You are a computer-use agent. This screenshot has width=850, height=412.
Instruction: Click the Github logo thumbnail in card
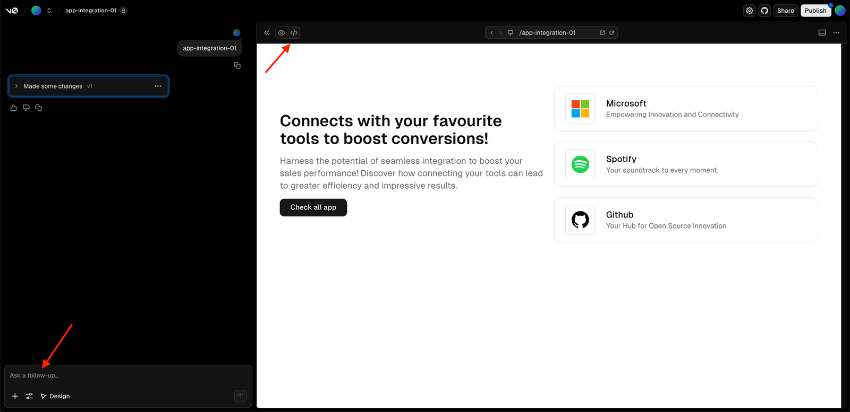coord(580,220)
